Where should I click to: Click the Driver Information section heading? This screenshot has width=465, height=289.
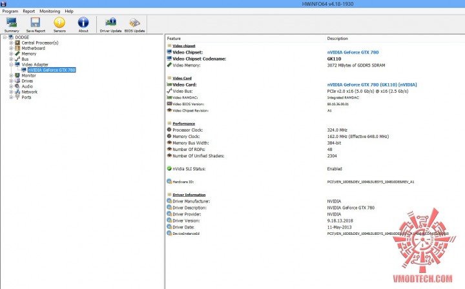pyautogui.click(x=189, y=195)
